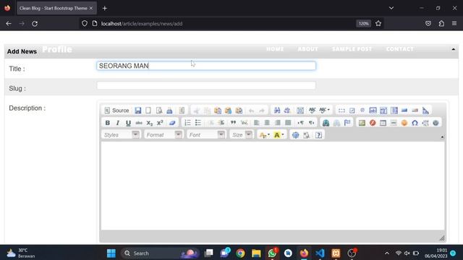
Task: Insert a form Button icon
Action: coord(404,110)
